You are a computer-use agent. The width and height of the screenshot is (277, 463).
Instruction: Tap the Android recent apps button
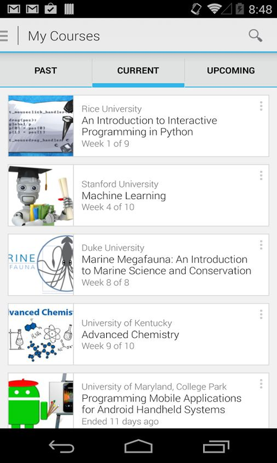(x=216, y=446)
